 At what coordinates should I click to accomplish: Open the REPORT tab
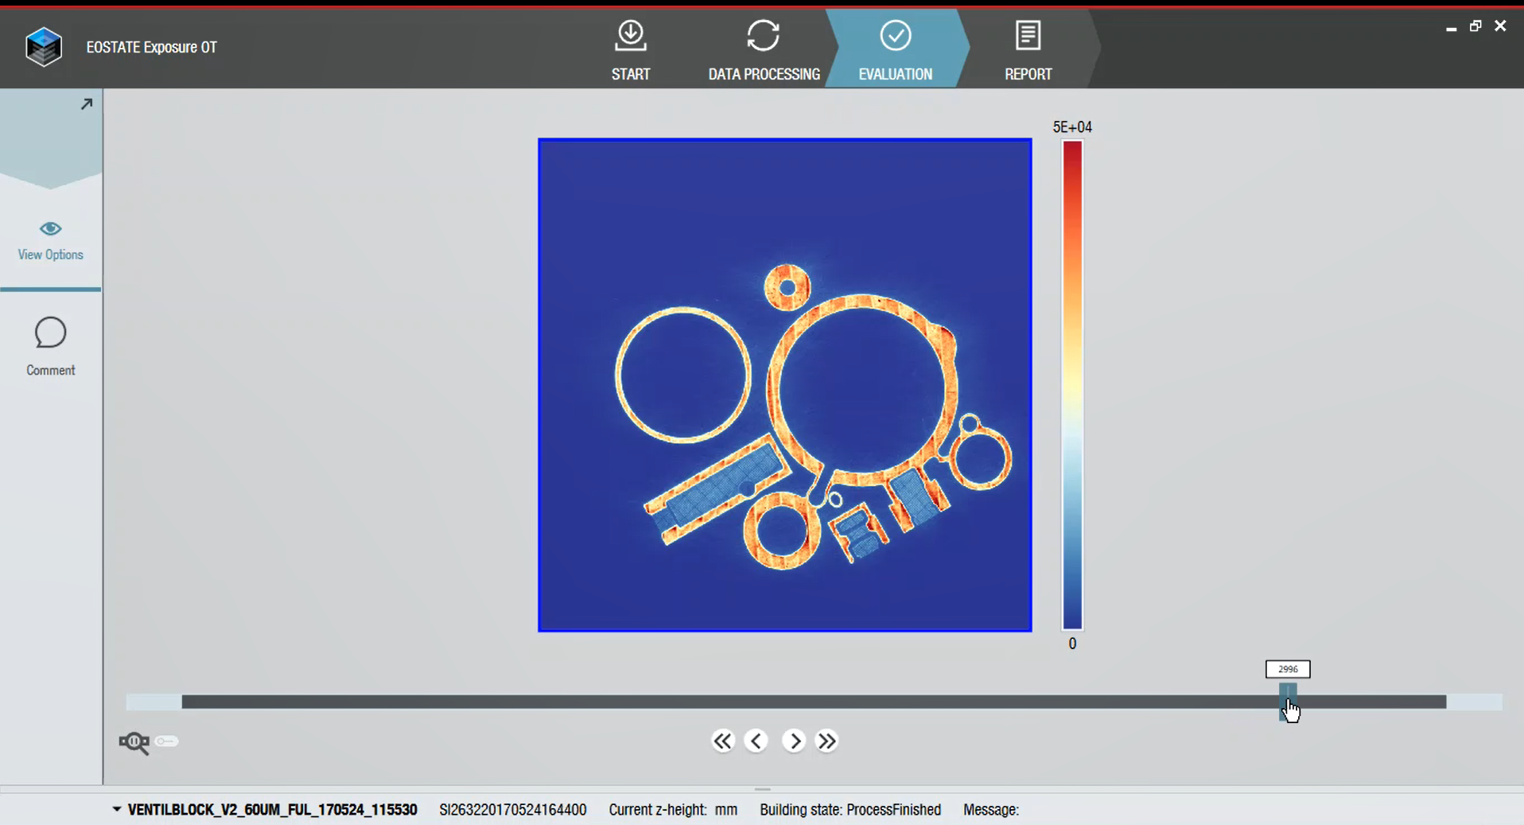point(1028,49)
